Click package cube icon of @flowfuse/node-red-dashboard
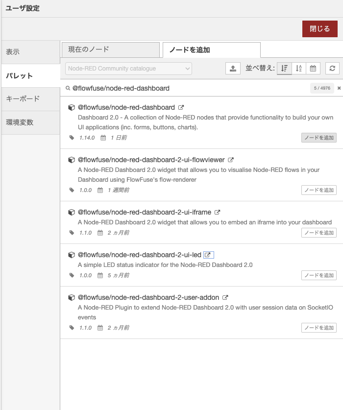Viewport: 343px width, 410px height. [x=71, y=107]
